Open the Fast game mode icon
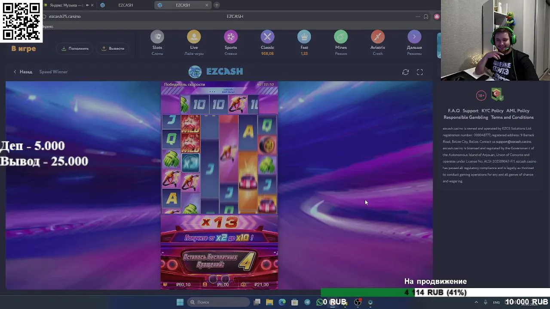The image size is (550, 309). [x=304, y=37]
